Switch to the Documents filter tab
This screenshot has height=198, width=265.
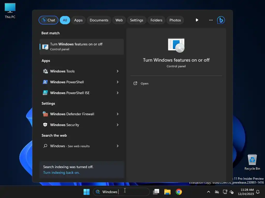pos(99,20)
